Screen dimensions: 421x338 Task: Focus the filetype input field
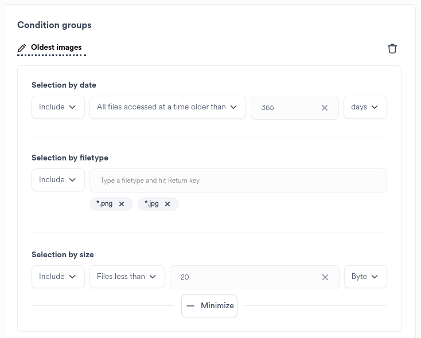[238, 180]
